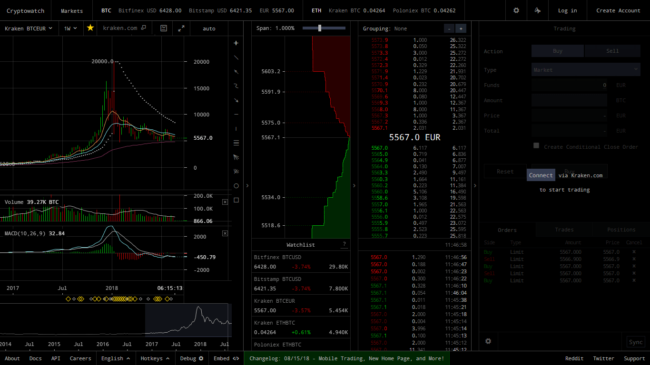The width and height of the screenshot is (650, 365).
Task: Select Sell action in Trading panel
Action: 612,51
